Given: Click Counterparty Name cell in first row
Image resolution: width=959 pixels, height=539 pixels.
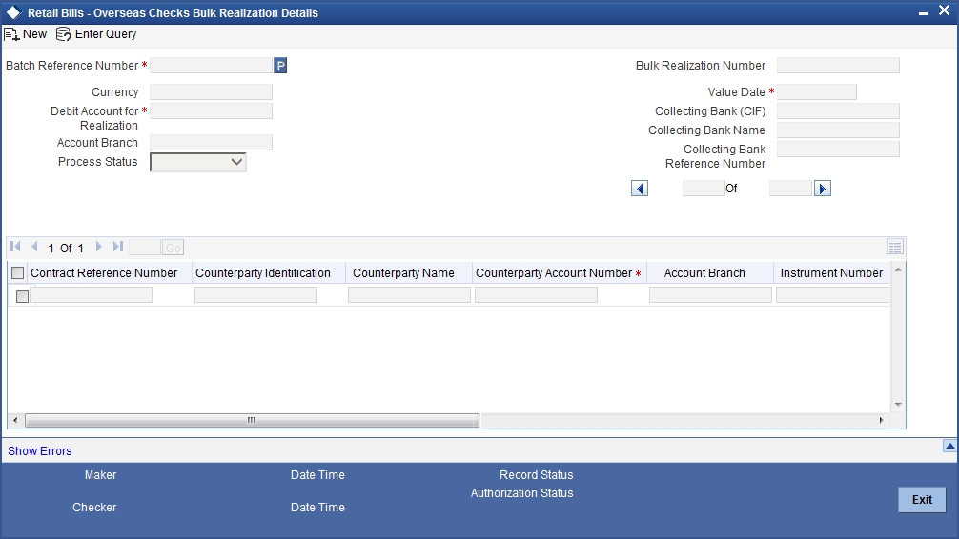Looking at the screenshot, I should click(x=409, y=295).
